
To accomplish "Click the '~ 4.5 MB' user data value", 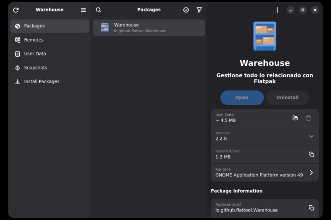I will [226, 120].
